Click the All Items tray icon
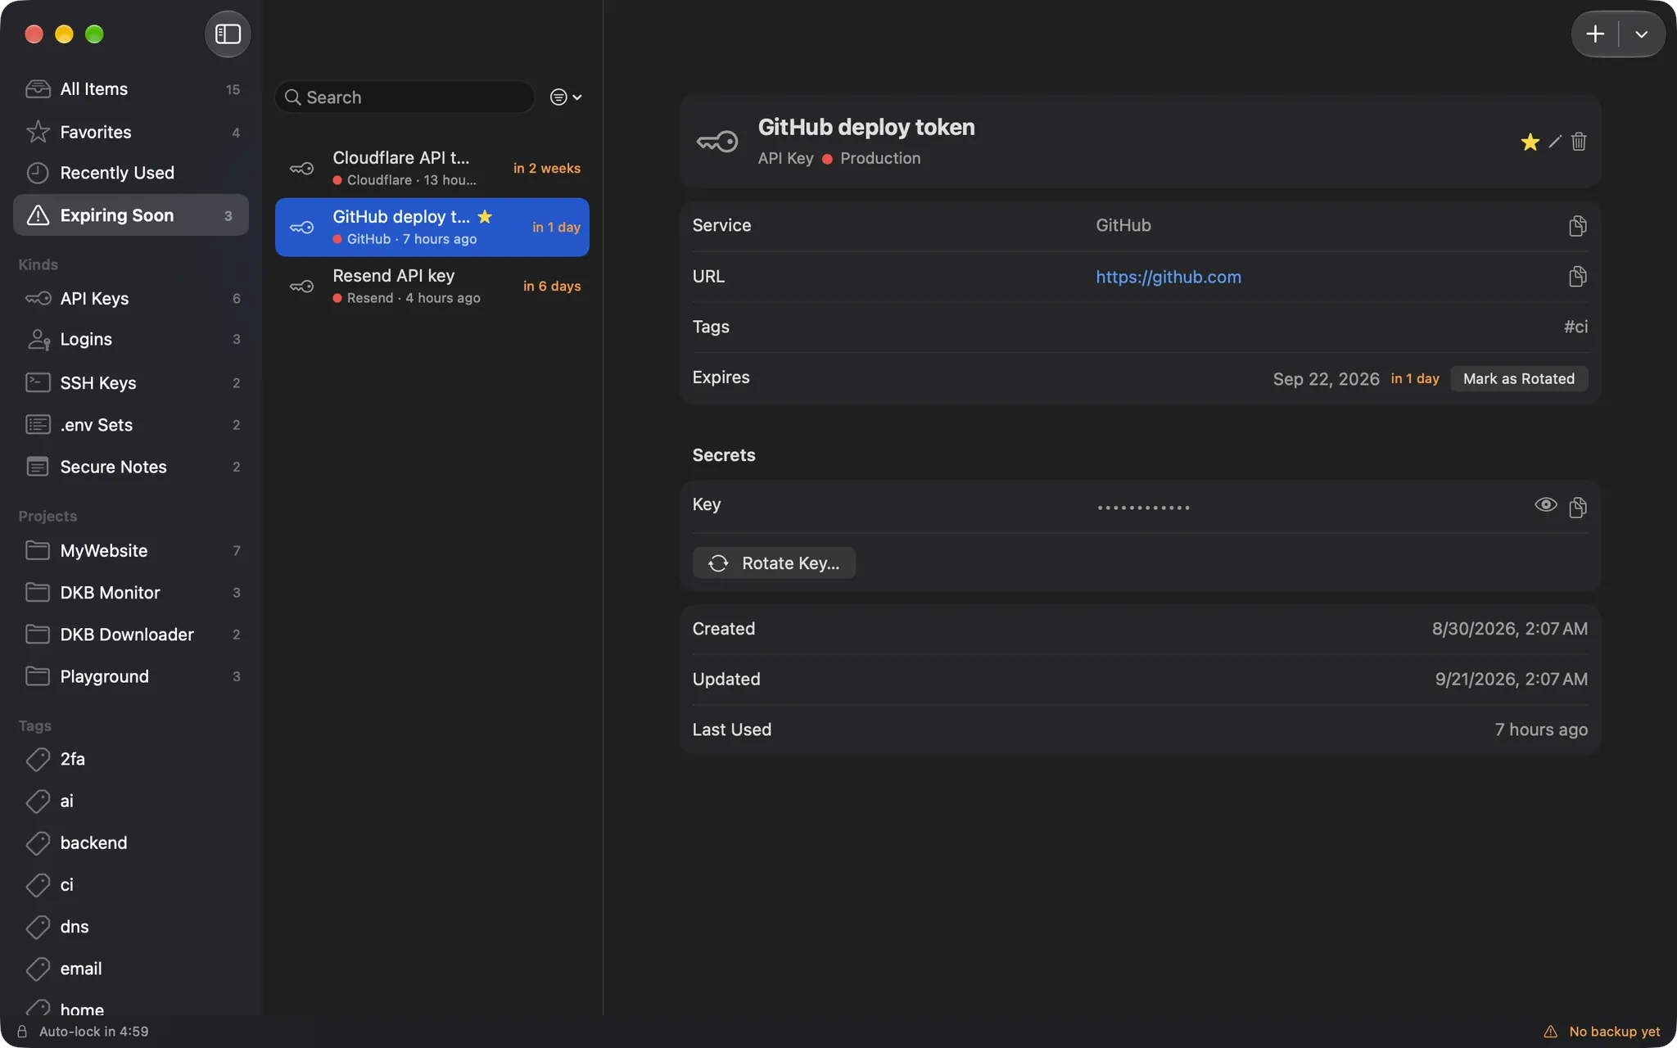 (38, 89)
